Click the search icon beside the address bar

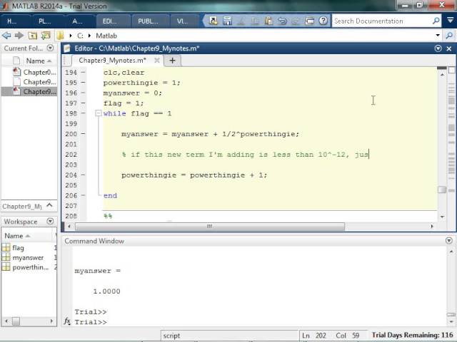449,36
